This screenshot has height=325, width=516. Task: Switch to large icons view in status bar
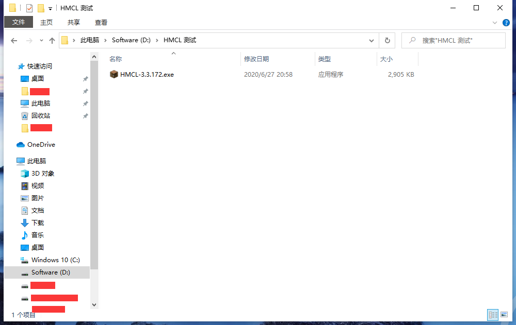(505, 315)
